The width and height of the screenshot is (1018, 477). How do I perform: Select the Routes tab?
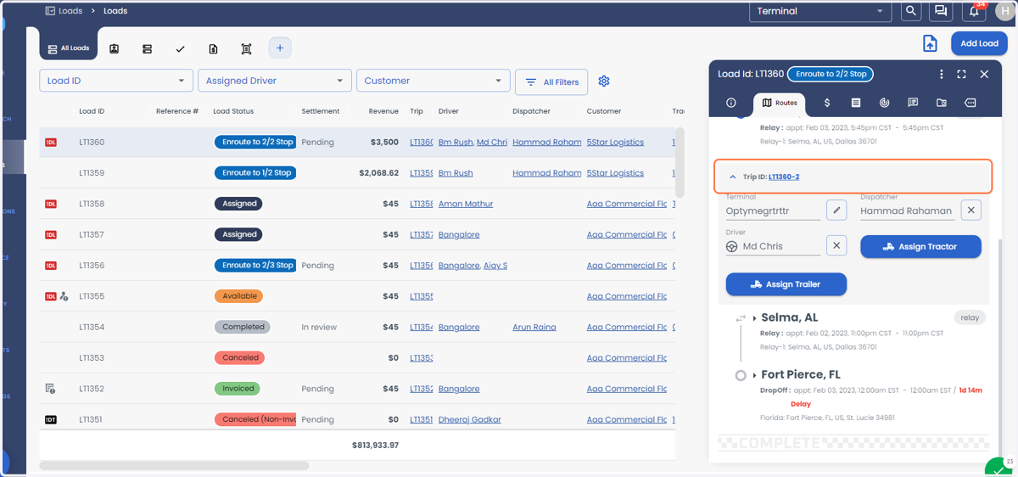click(x=780, y=103)
